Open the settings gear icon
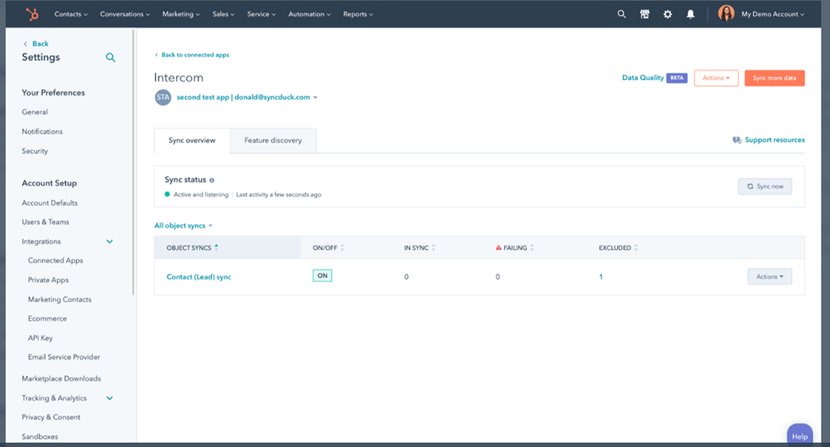The height and width of the screenshot is (447, 830). click(667, 14)
